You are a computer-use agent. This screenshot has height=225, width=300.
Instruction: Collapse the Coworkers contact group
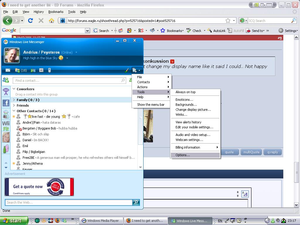pos(14,89)
